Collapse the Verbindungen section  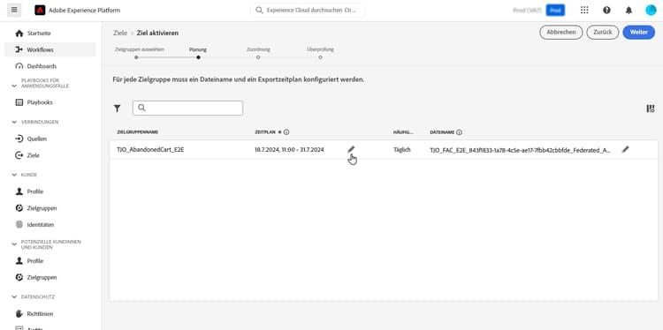pos(14,122)
